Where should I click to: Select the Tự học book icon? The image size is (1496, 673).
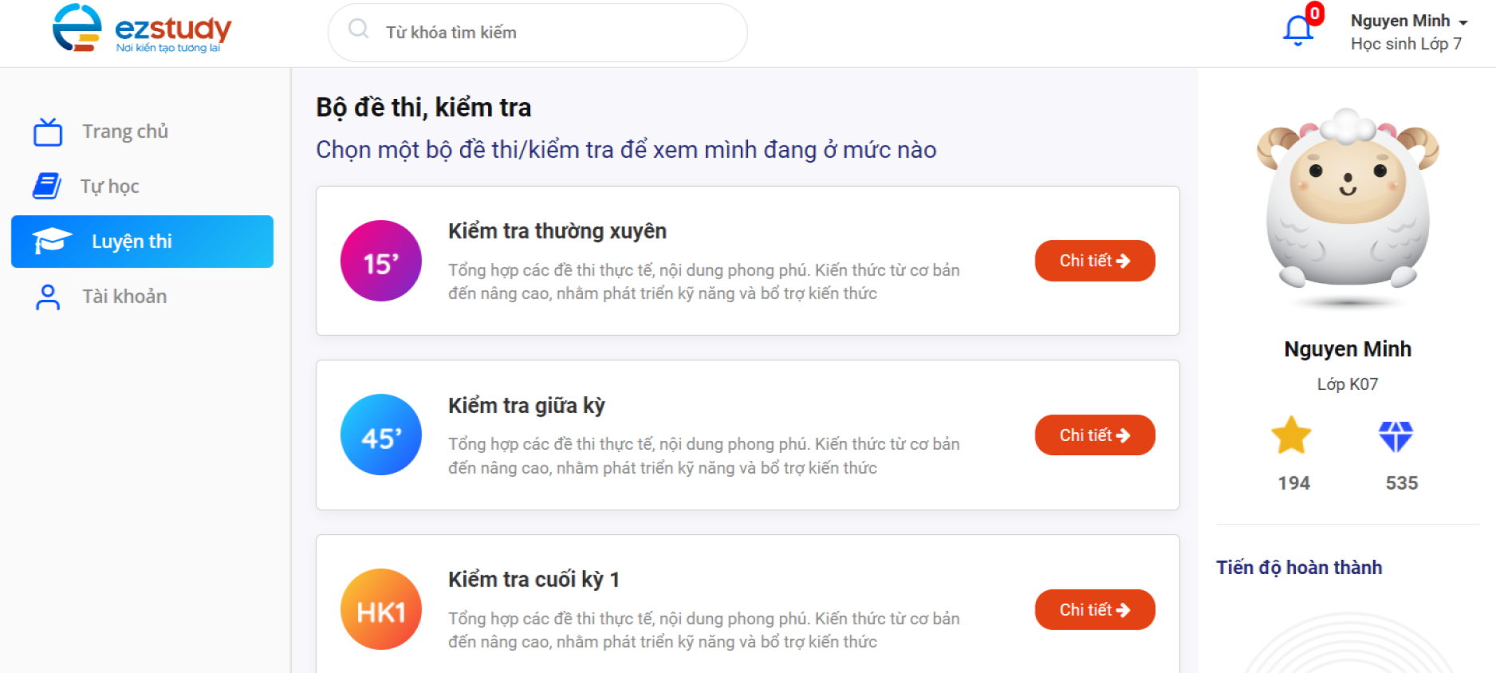[x=48, y=186]
